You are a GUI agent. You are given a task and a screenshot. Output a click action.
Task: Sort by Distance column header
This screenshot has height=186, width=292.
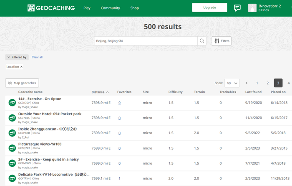pos(100,92)
